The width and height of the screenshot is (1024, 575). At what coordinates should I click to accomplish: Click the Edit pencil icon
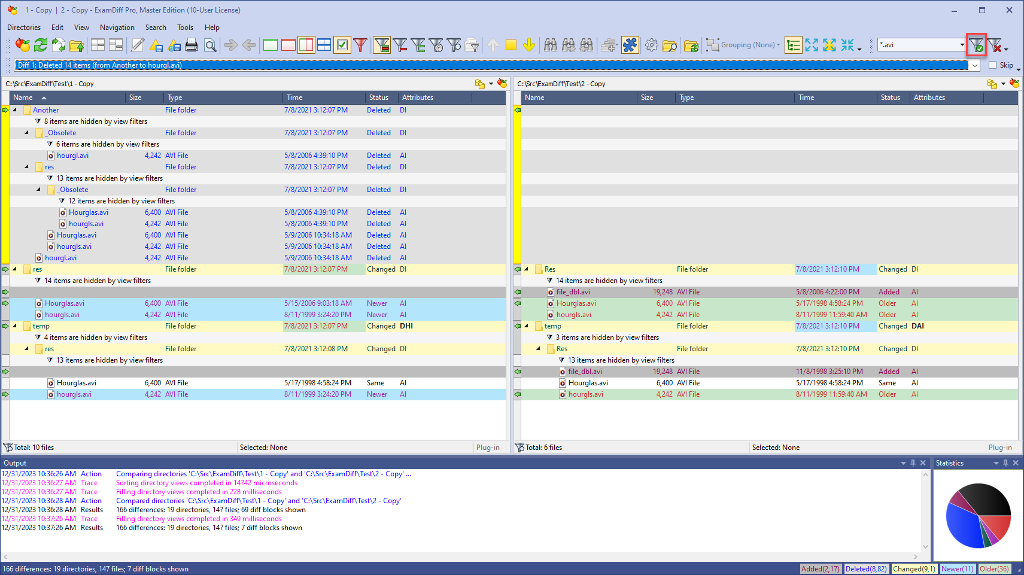[x=138, y=45]
